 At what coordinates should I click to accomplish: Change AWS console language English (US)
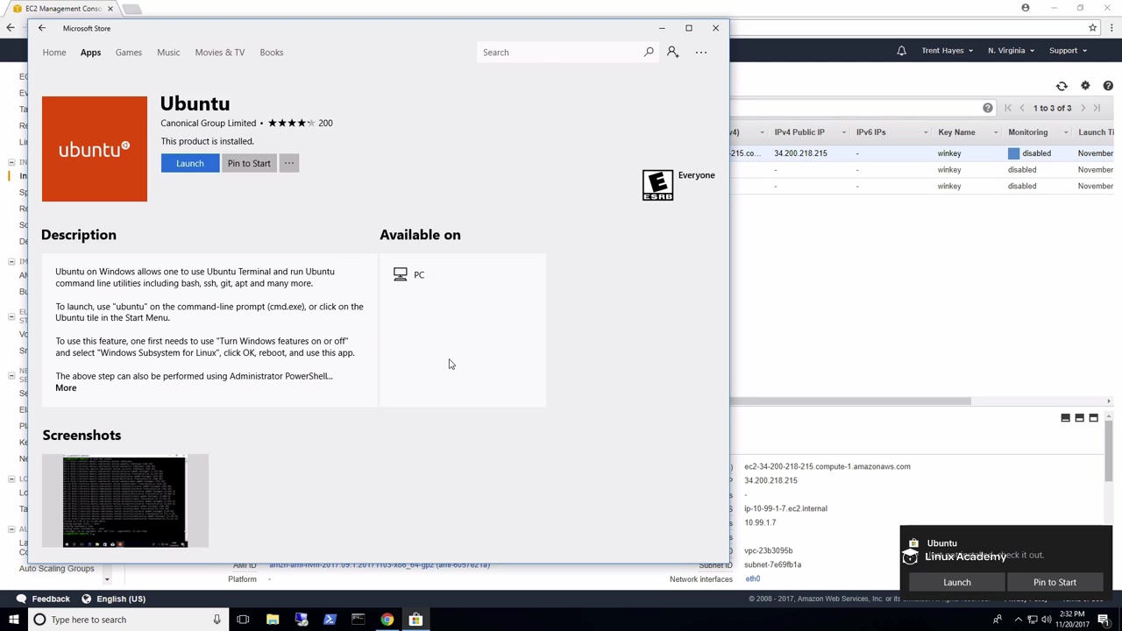coord(113,599)
